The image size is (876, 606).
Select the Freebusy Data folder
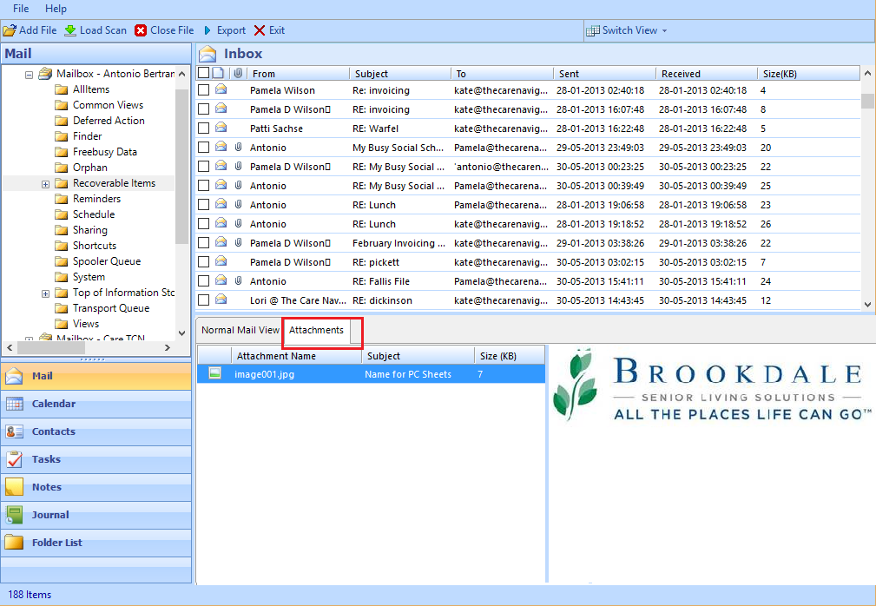tap(104, 152)
